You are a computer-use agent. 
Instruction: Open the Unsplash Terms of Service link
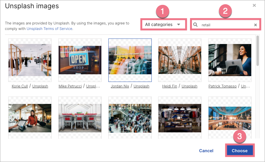pos(49,29)
